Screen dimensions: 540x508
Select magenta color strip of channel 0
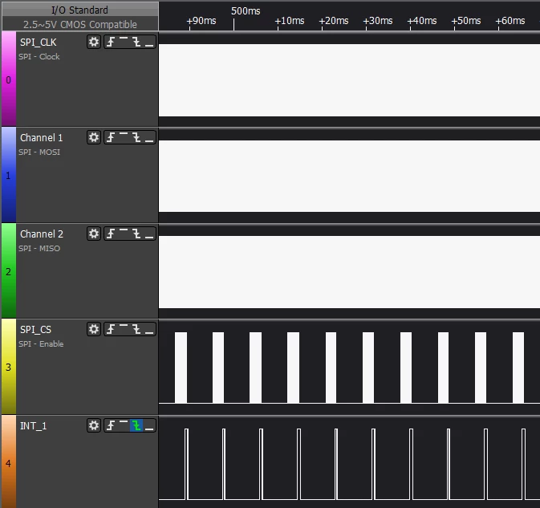pyautogui.click(x=9, y=79)
